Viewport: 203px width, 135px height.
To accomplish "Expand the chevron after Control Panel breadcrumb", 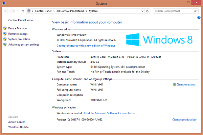I will coord(54,11).
